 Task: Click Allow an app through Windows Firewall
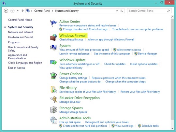[111, 39]
